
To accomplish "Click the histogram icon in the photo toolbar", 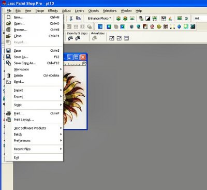I will [x=164, y=18].
